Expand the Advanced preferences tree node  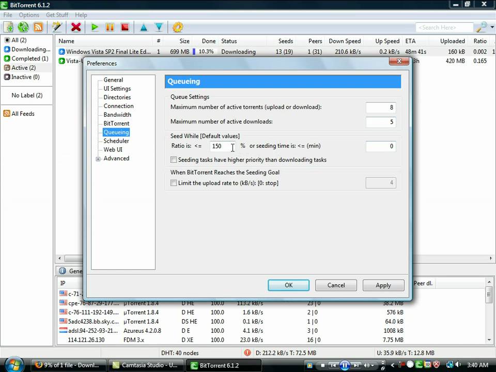[98, 159]
